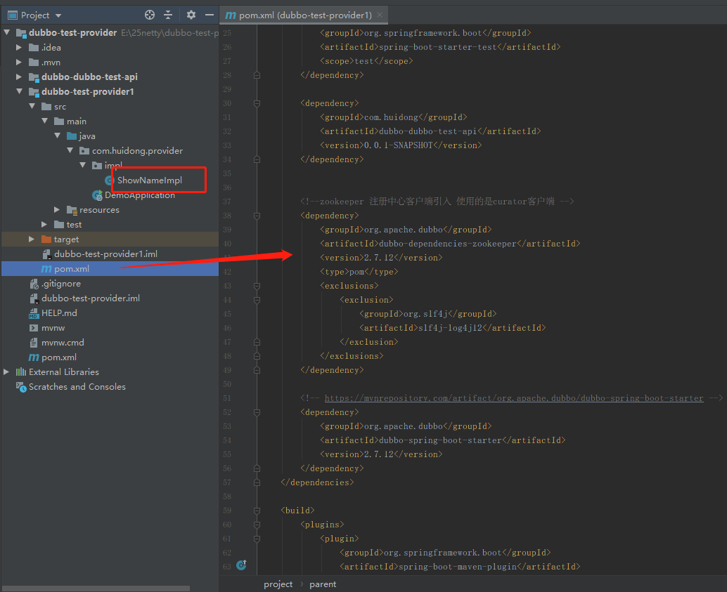The image size is (727, 592).
Task: Click the gutter reload icon at line 63
Action: coord(242,565)
